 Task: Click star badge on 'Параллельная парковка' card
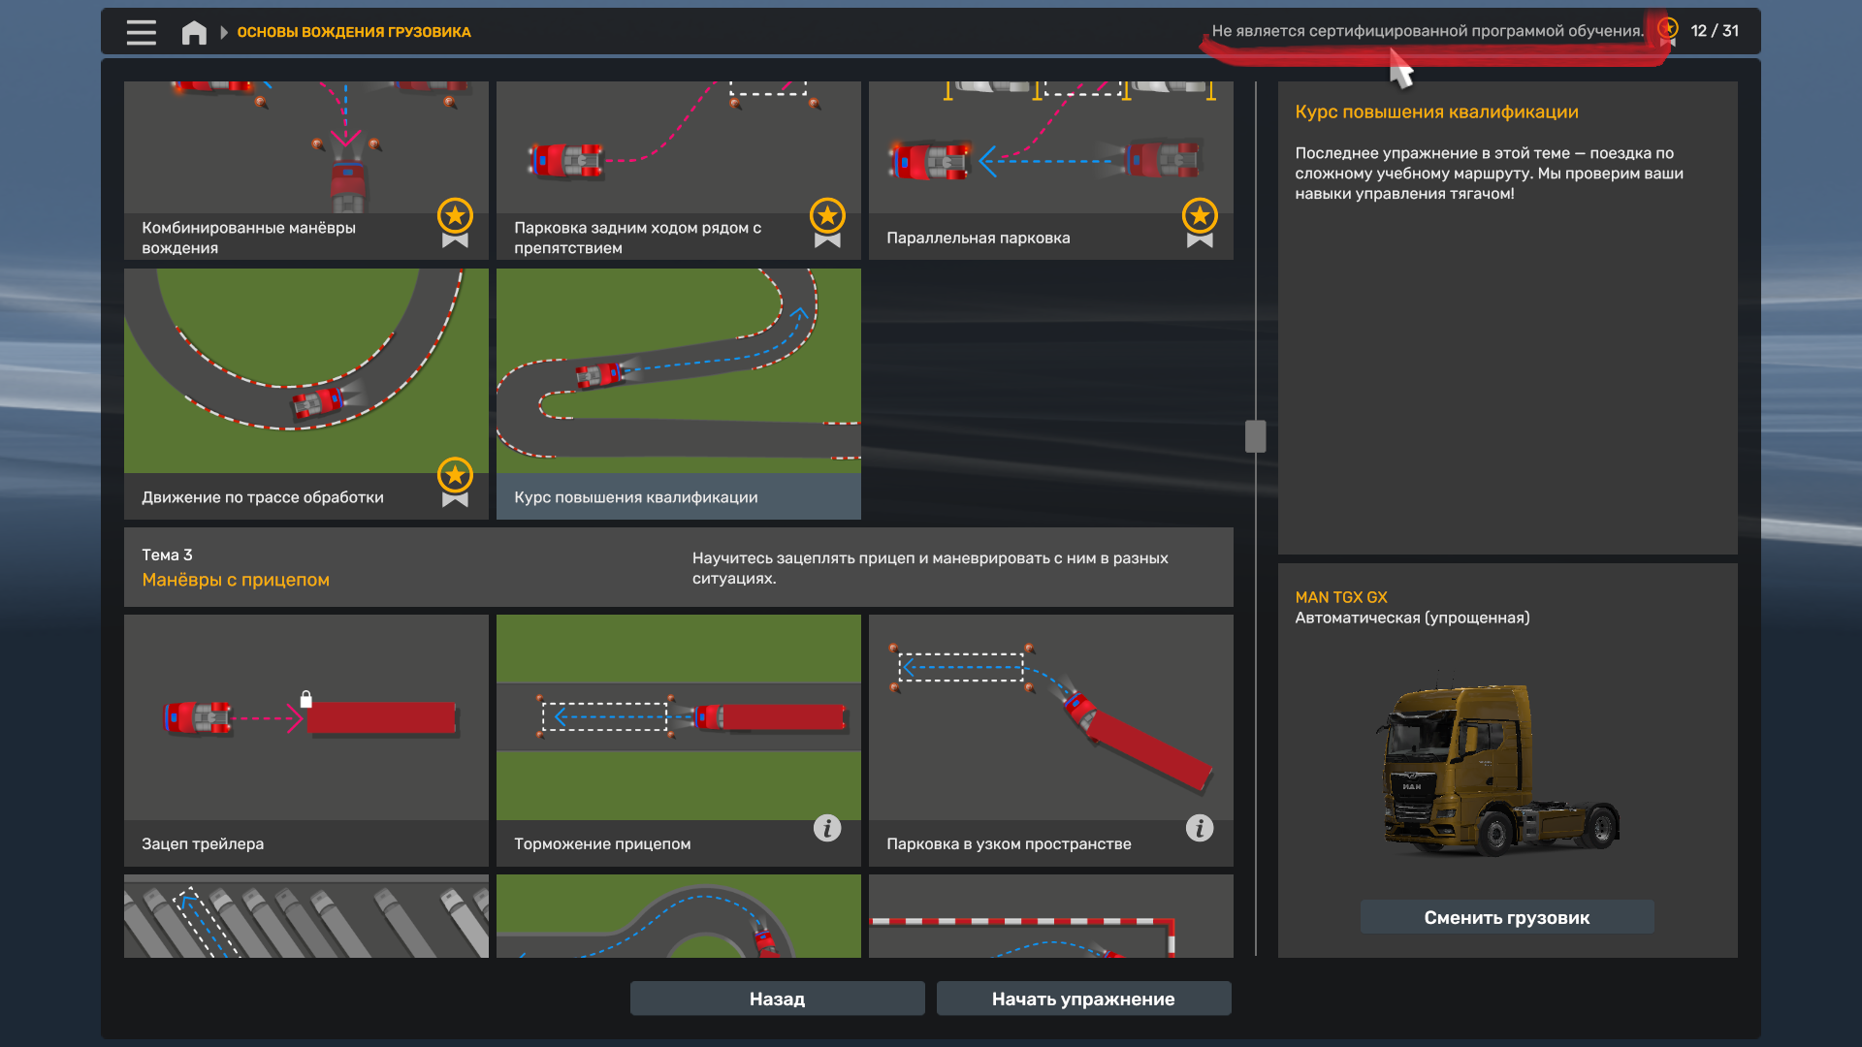coord(1200,223)
